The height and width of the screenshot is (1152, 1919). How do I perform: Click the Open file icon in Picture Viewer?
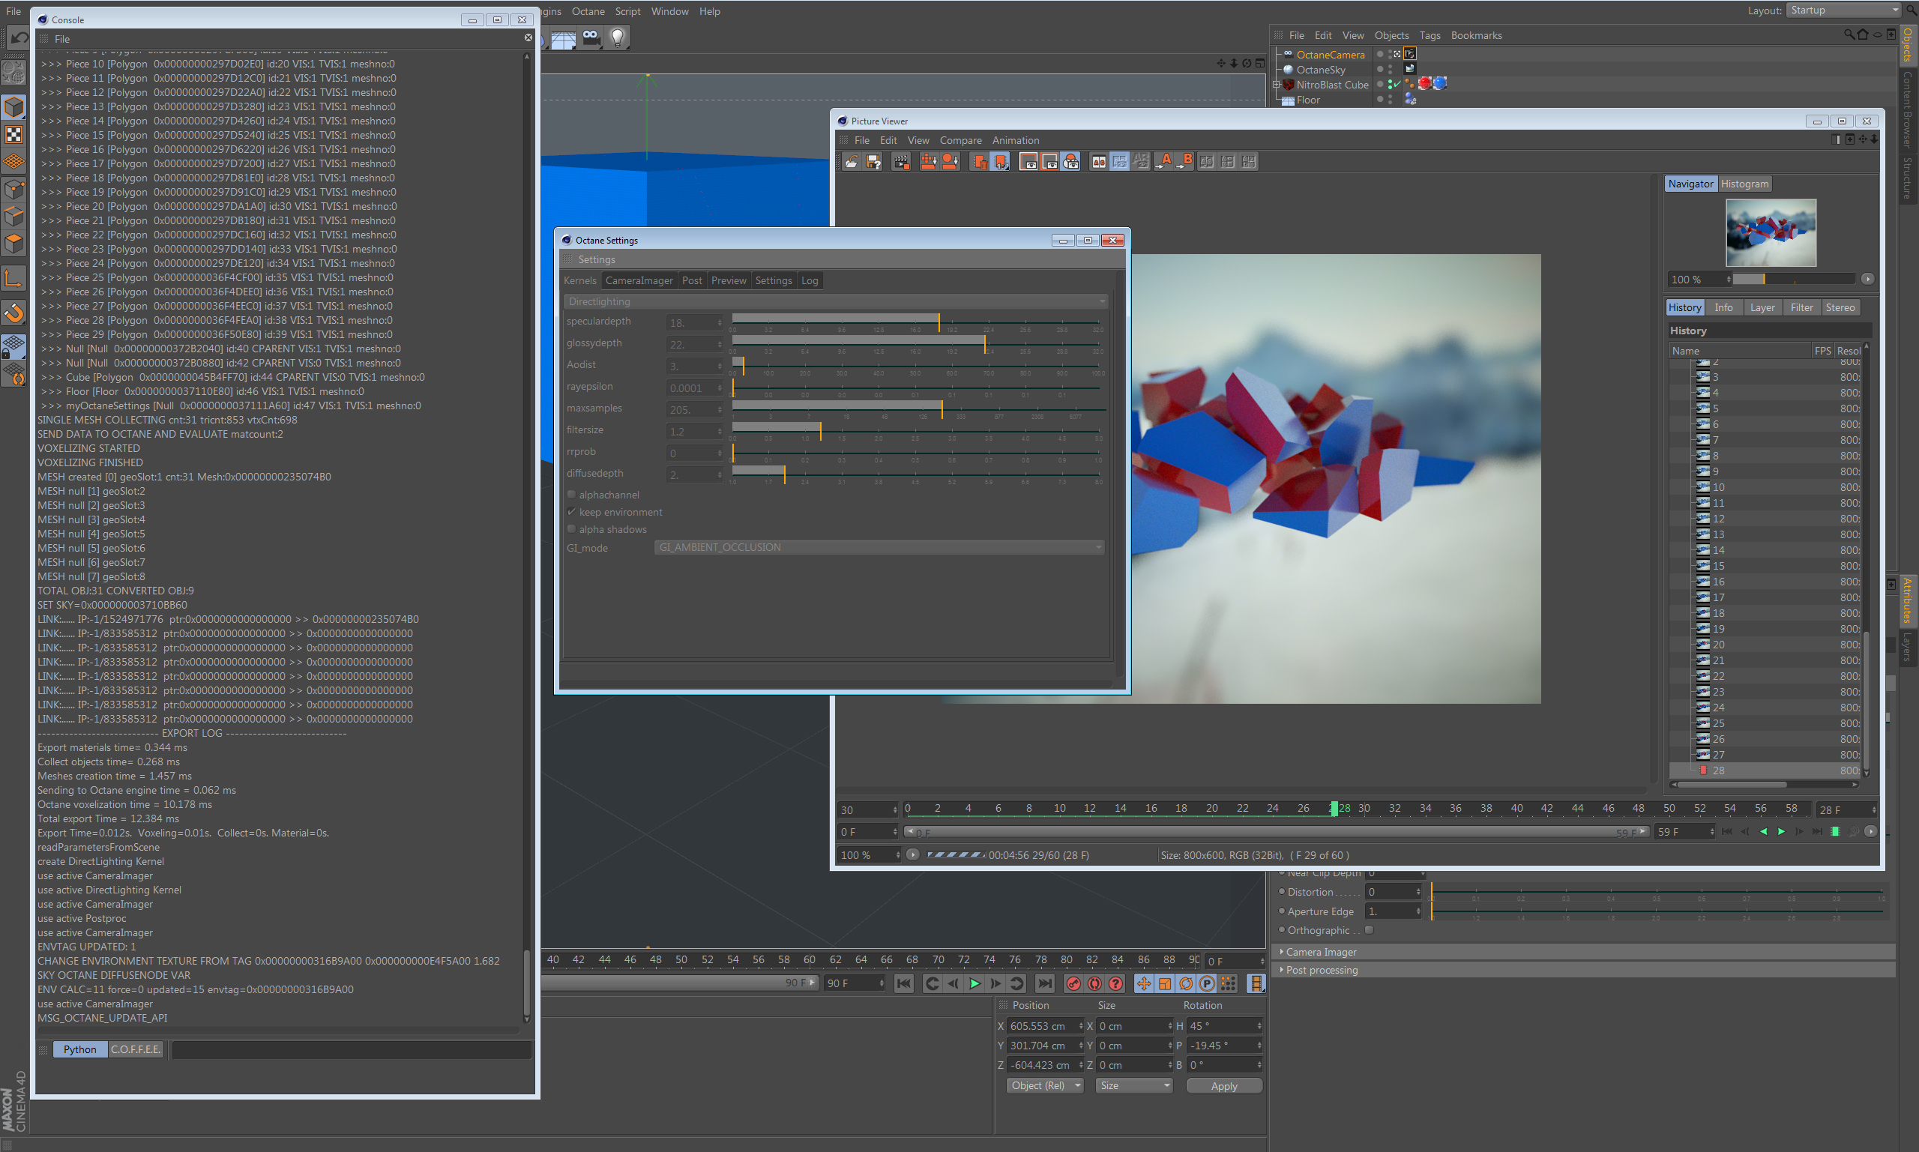click(852, 161)
